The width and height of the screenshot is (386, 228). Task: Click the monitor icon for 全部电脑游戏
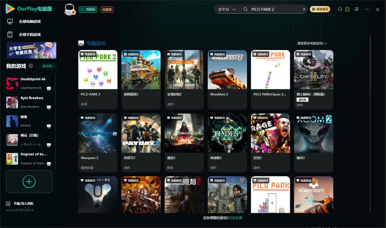(x=10, y=22)
